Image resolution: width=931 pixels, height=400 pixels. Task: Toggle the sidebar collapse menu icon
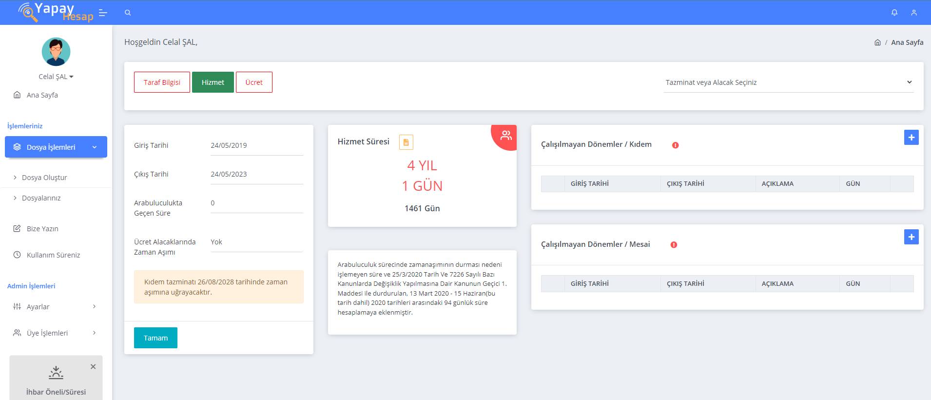(103, 13)
